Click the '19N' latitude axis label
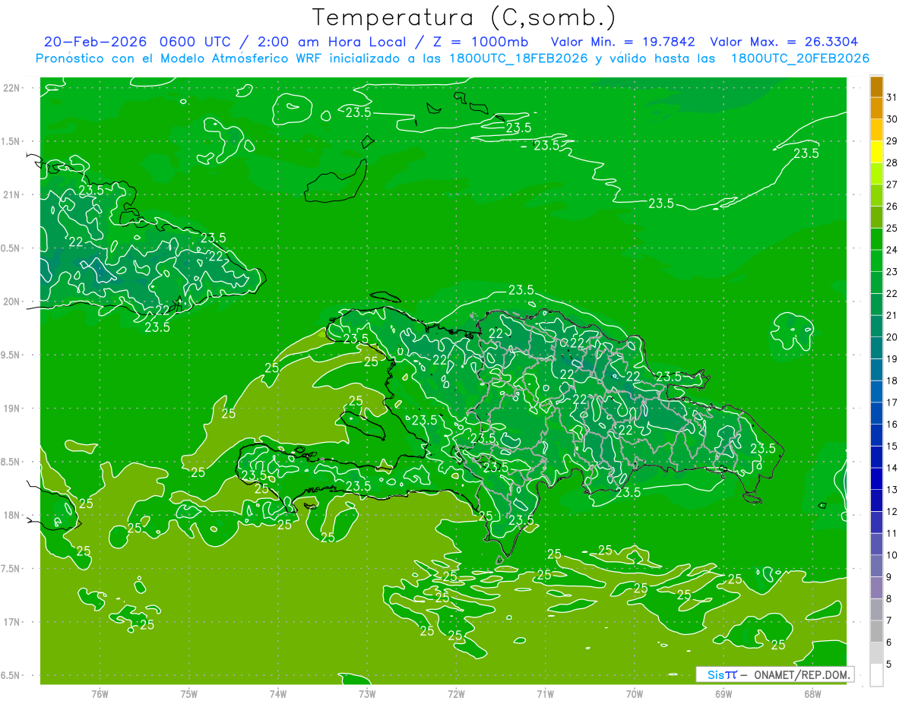Screen dimensions: 912x704 [12, 409]
